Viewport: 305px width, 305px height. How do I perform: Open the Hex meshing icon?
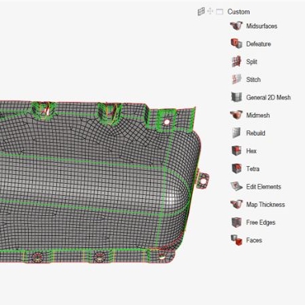236,151
